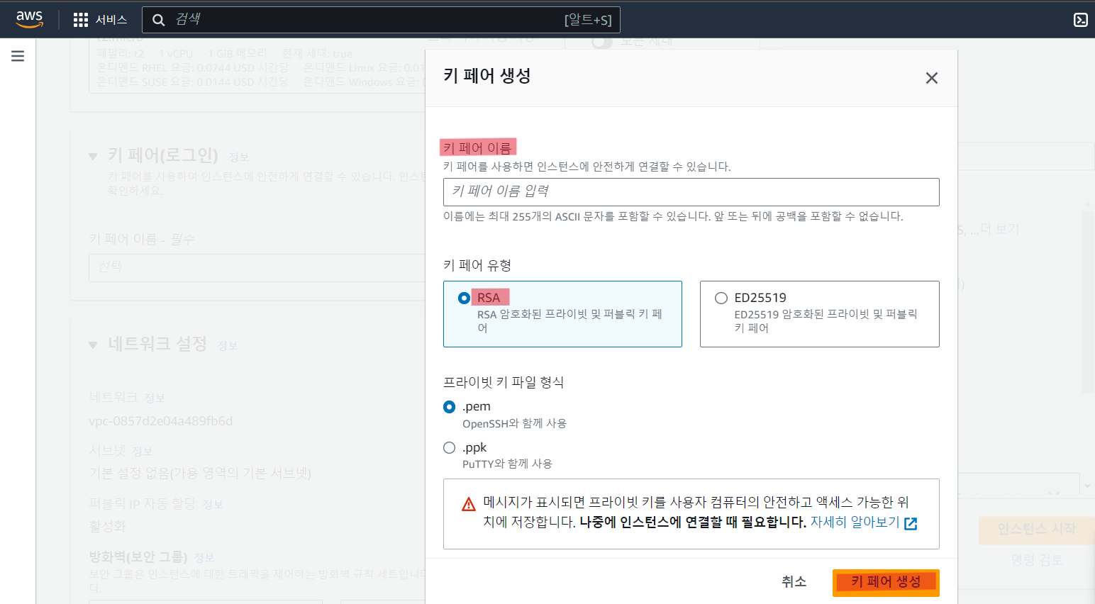
Task: Click the warning triangle icon
Action: coord(469,504)
